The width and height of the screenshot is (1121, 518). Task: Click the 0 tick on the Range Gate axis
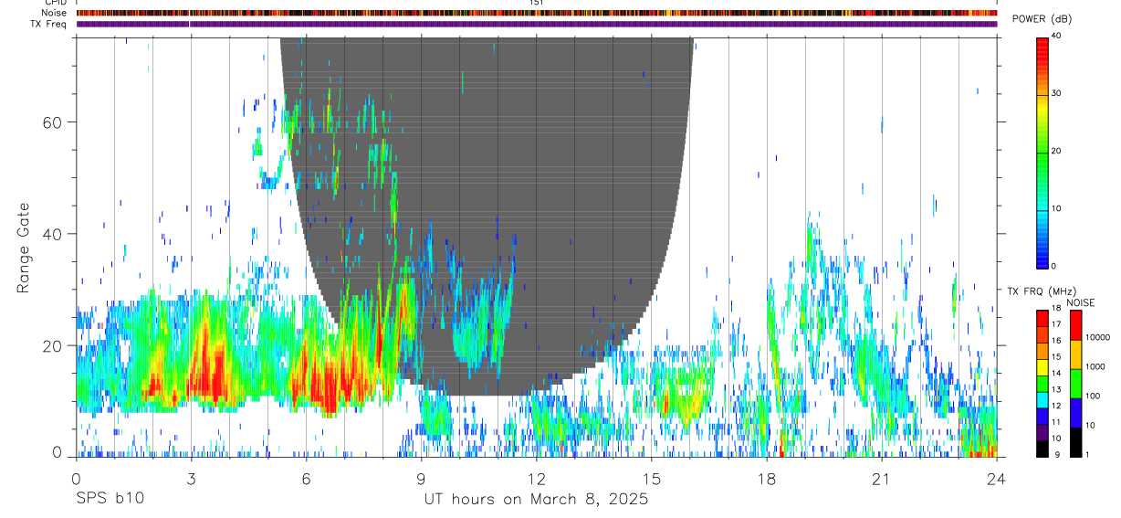pos(58,452)
